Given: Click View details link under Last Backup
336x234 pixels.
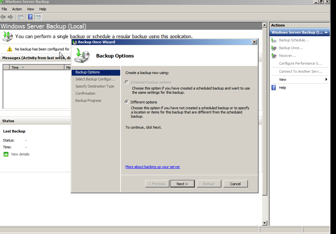Looking at the screenshot, I should coord(20,154).
